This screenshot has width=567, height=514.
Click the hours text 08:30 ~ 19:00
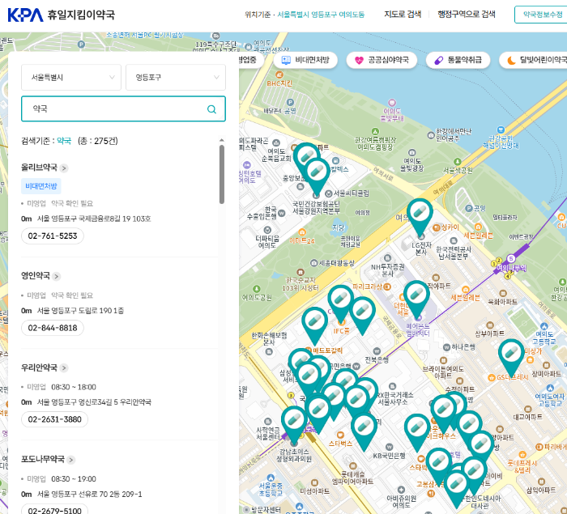pos(74,479)
